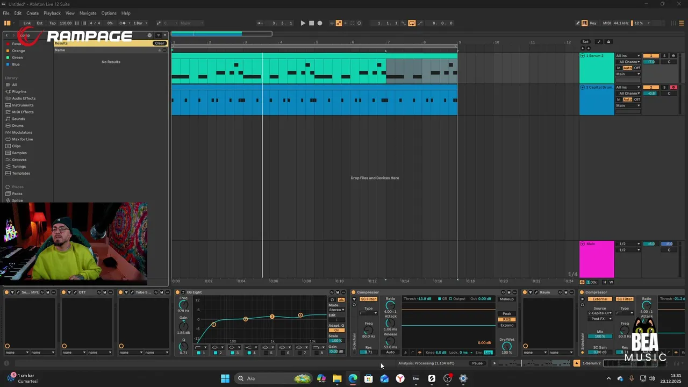
Task: Enable EQ Eight filter band 5
Action: 267,353
